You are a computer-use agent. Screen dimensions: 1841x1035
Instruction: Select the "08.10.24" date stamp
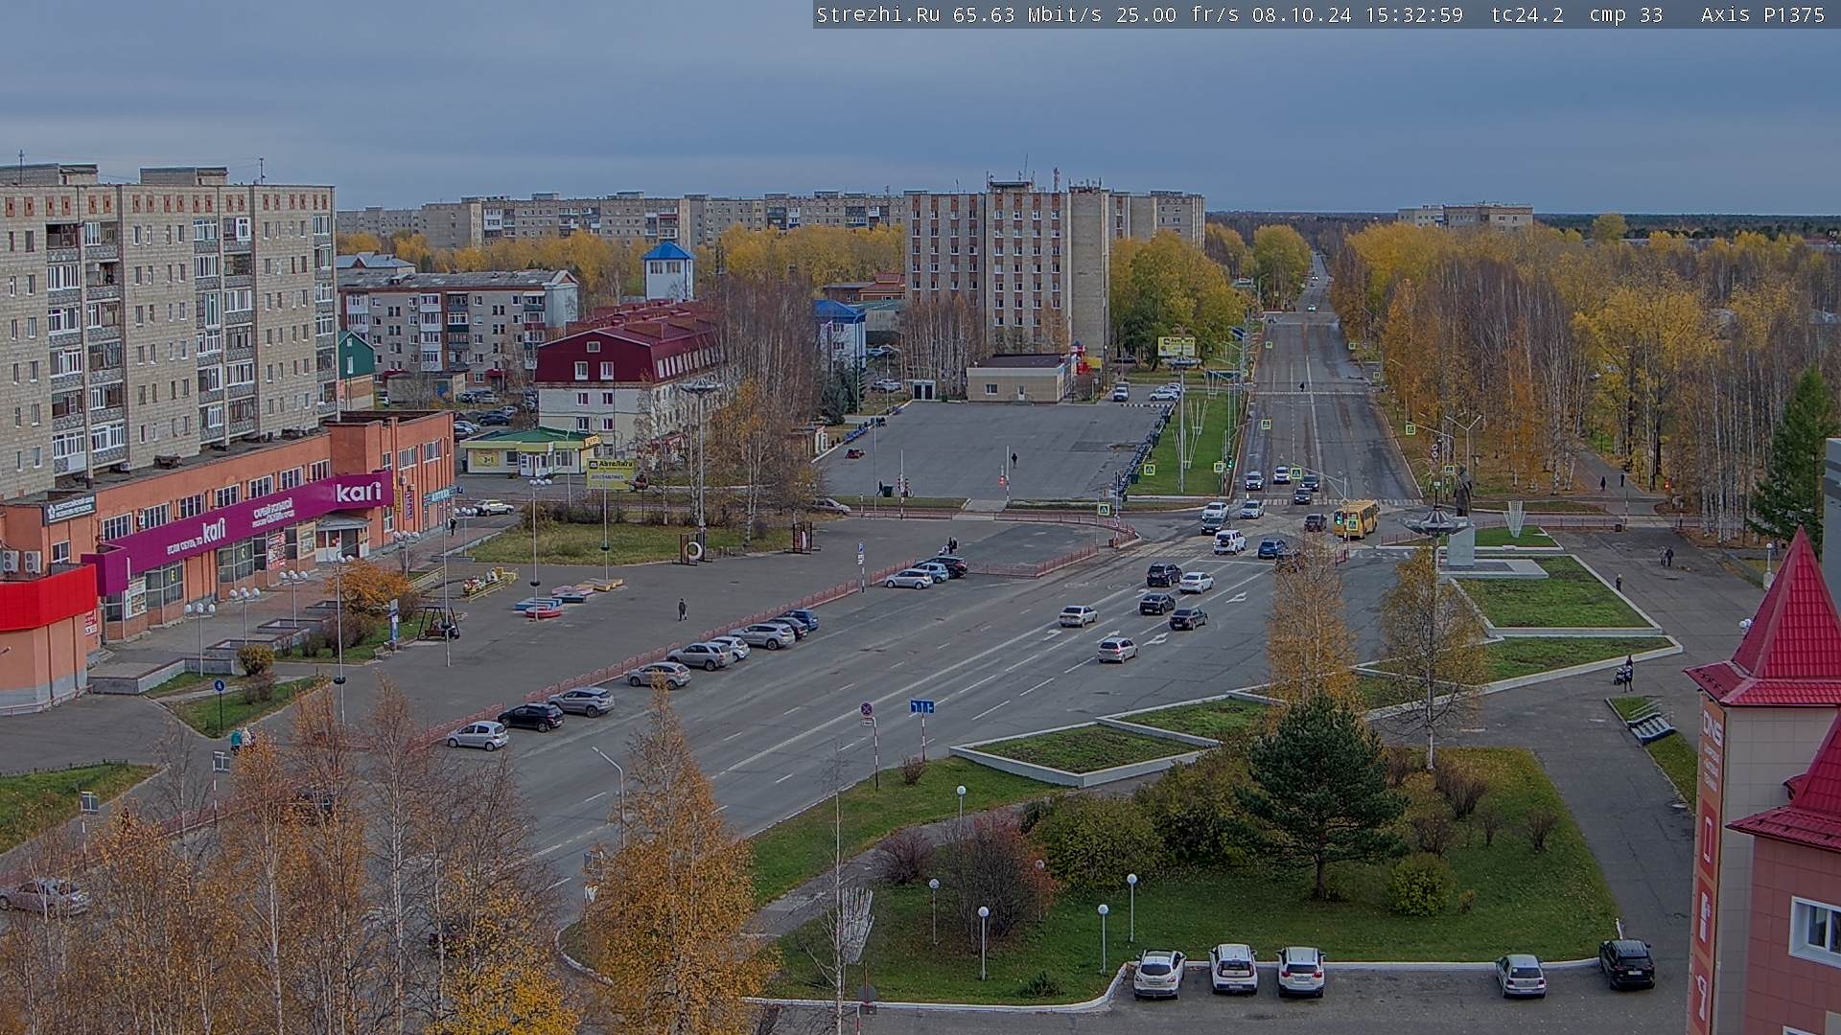[x=1302, y=14]
